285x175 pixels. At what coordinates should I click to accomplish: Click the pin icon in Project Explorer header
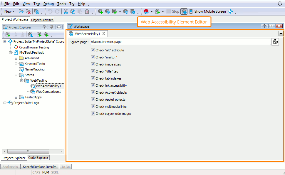pyautogui.click(x=52, y=27)
